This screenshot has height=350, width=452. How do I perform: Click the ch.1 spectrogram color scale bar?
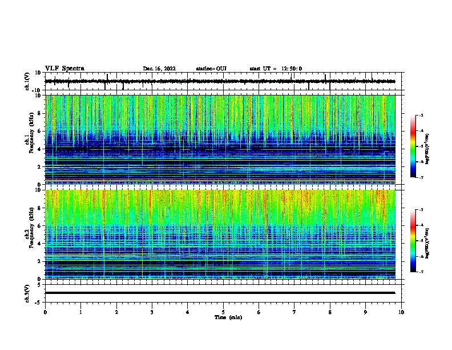413,146
